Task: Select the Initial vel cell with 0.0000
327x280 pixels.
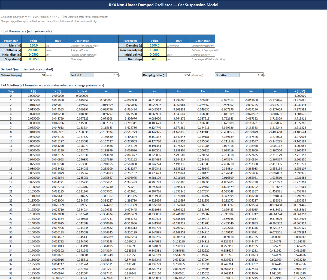Action: point(155,54)
